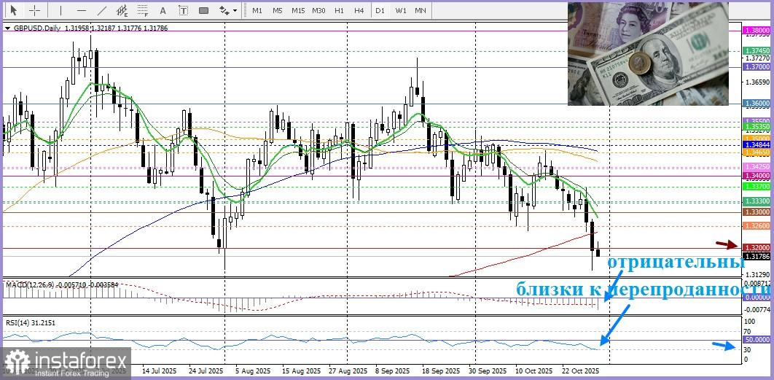Screen dimensions: 774x380
Task: Activate the crosshair tool
Action: click(34, 10)
